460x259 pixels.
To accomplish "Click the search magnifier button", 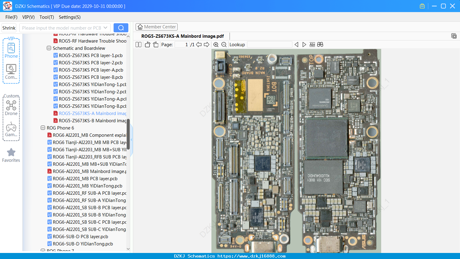I will click(x=121, y=28).
